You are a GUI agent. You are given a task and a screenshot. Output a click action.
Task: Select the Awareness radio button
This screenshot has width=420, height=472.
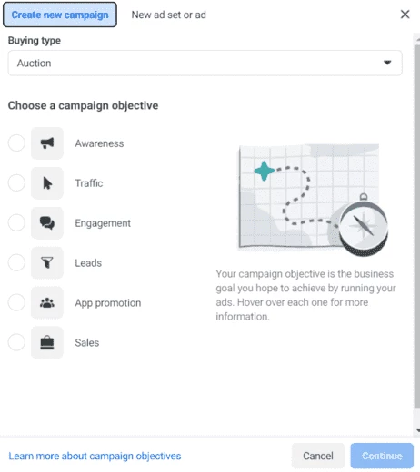click(16, 143)
